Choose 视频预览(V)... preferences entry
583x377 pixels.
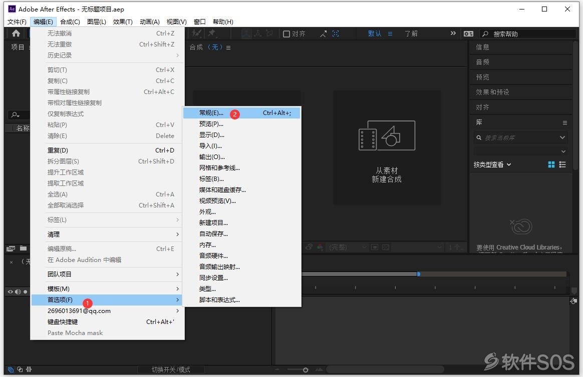click(x=242, y=200)
